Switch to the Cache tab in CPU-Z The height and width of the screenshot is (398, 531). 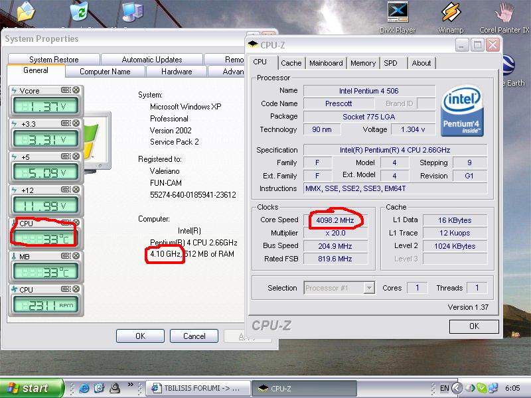click(x=291, y=63)
